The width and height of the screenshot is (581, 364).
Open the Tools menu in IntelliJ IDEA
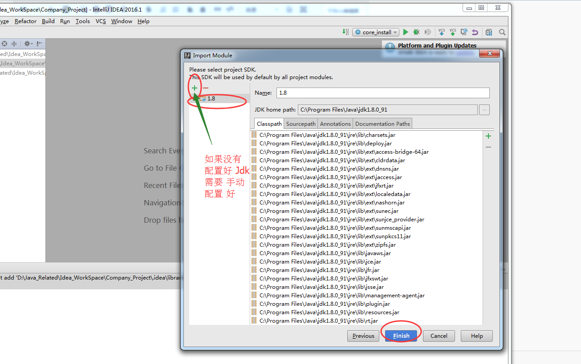point(83,21)
